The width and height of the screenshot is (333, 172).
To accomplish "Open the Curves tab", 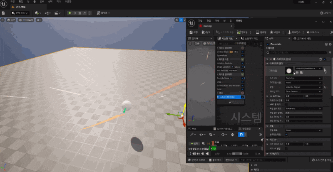I will [x=192, y=129].
